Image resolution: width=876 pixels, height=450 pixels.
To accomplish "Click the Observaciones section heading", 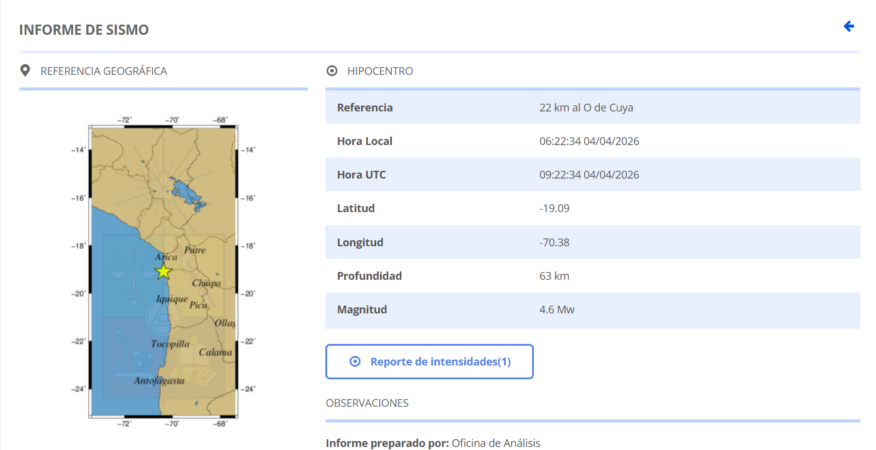I will point(367,403).
